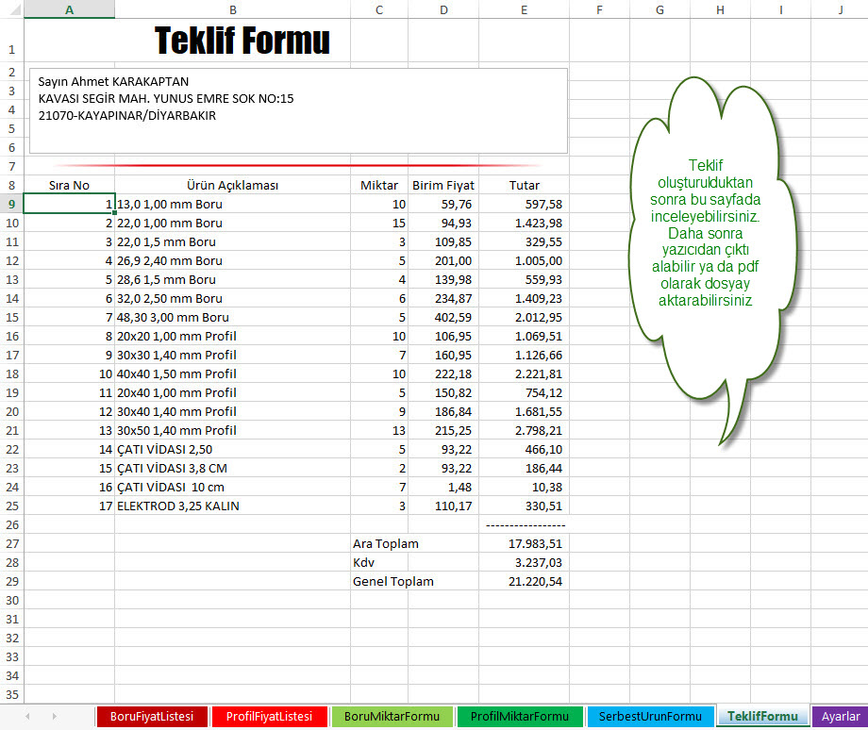This screenshot has height=730, width=868.
Task: Click the next sheet navigation arrow
Action: click(x=55, y=716)
